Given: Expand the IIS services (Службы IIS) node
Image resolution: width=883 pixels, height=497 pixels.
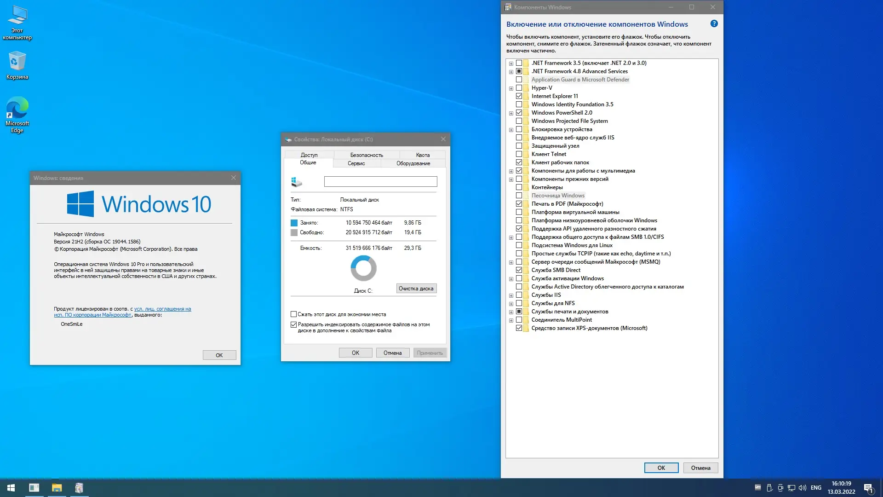Looking at the screenshot, I should point(511,295).
